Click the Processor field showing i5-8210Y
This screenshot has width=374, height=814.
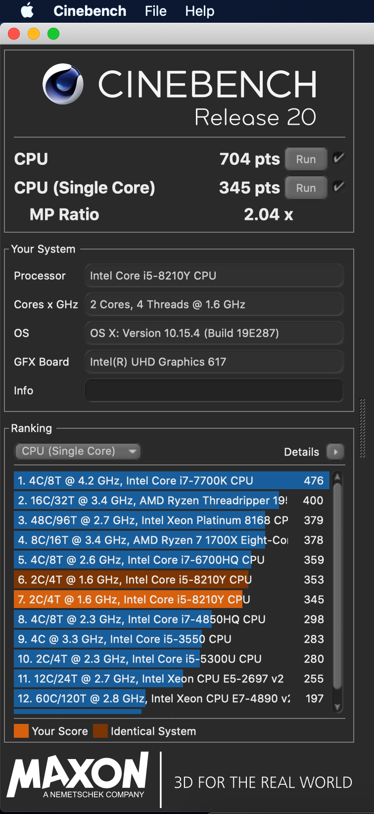[x=214, y=276]
